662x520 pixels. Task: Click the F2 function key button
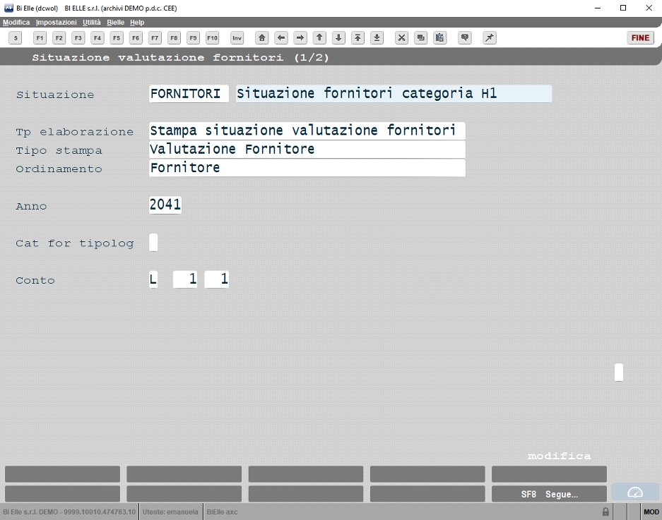tap(59, 38)
